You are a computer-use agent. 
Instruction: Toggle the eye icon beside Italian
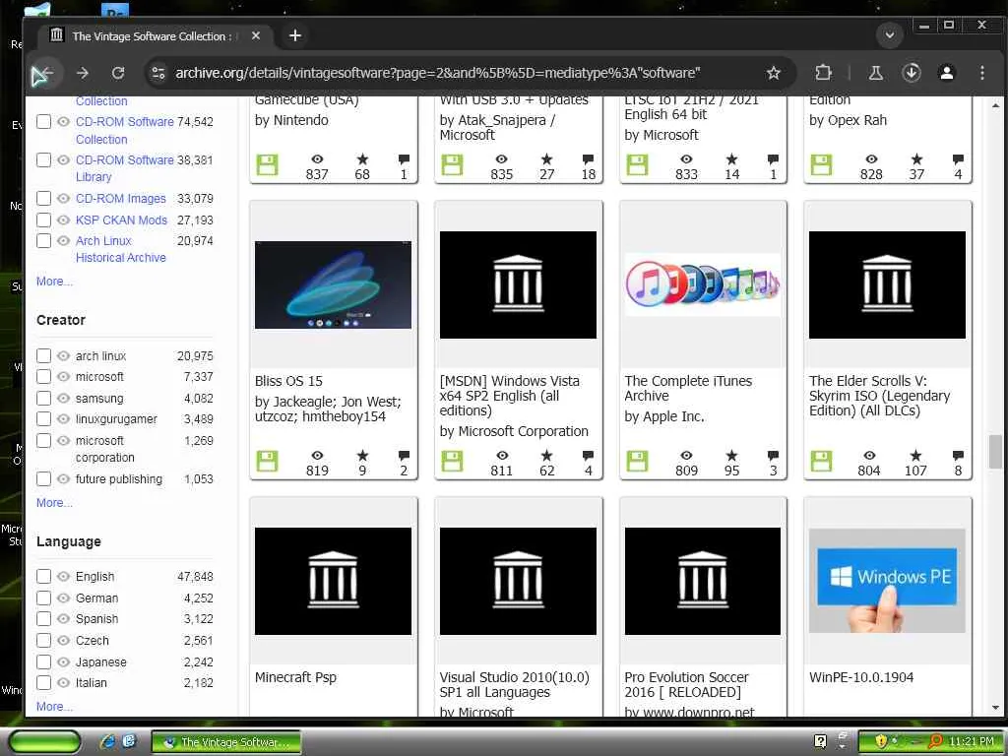(x=63, y=683)
